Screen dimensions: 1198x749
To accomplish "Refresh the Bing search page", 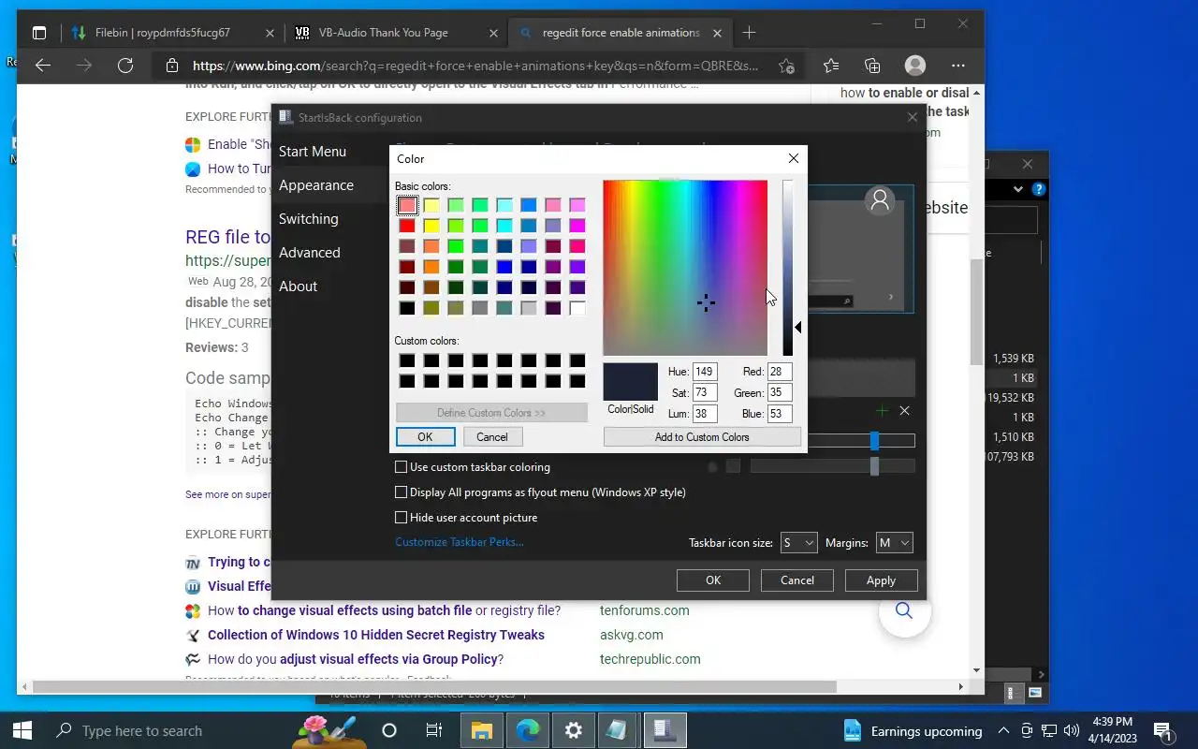I will pos(125,66).
